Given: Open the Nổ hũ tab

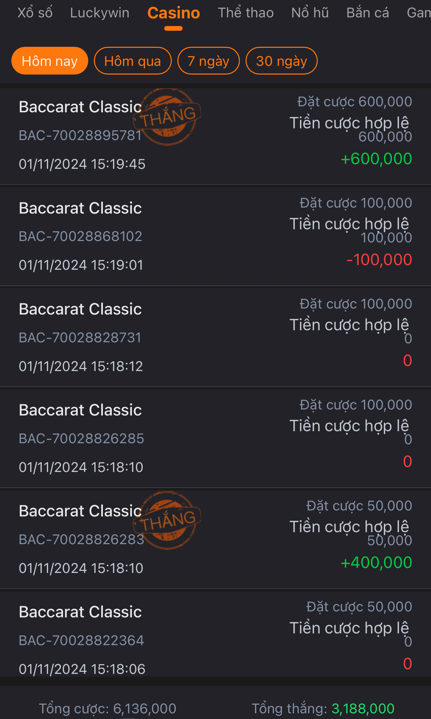Looking at the screenshot, I should point(310,13).
